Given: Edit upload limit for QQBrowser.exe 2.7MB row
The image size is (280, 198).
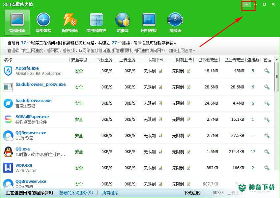Looking at the screenshot, I should pos(188,136).
